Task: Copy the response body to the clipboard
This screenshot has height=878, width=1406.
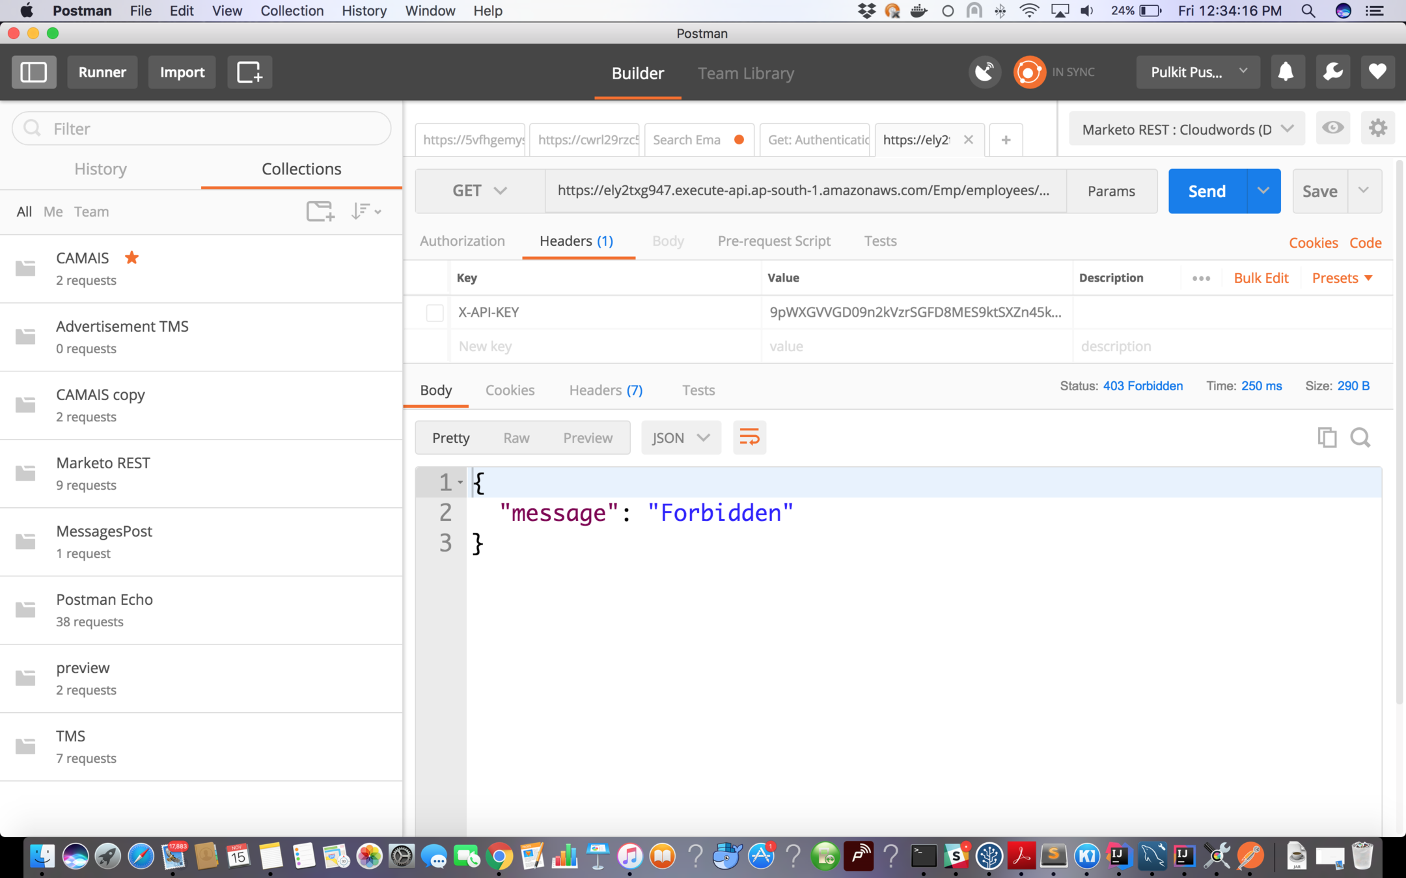Action: (1327, 438)
